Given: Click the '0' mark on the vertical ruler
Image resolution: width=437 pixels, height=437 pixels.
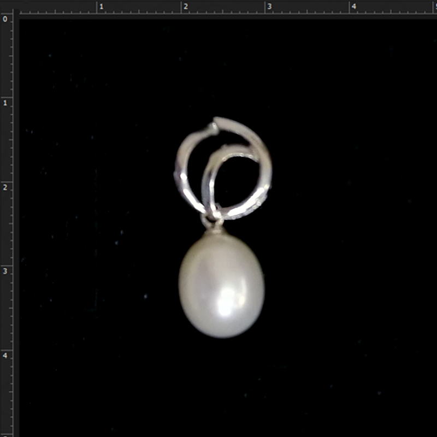Looking at the screenshot, I should coord(5,19).
